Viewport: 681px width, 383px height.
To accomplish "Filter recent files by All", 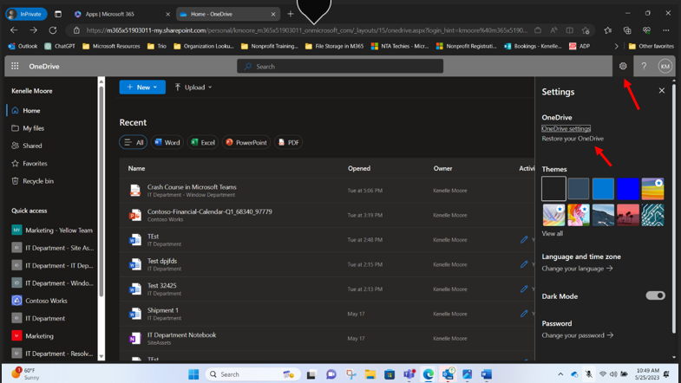I will (x=134, y=142).
